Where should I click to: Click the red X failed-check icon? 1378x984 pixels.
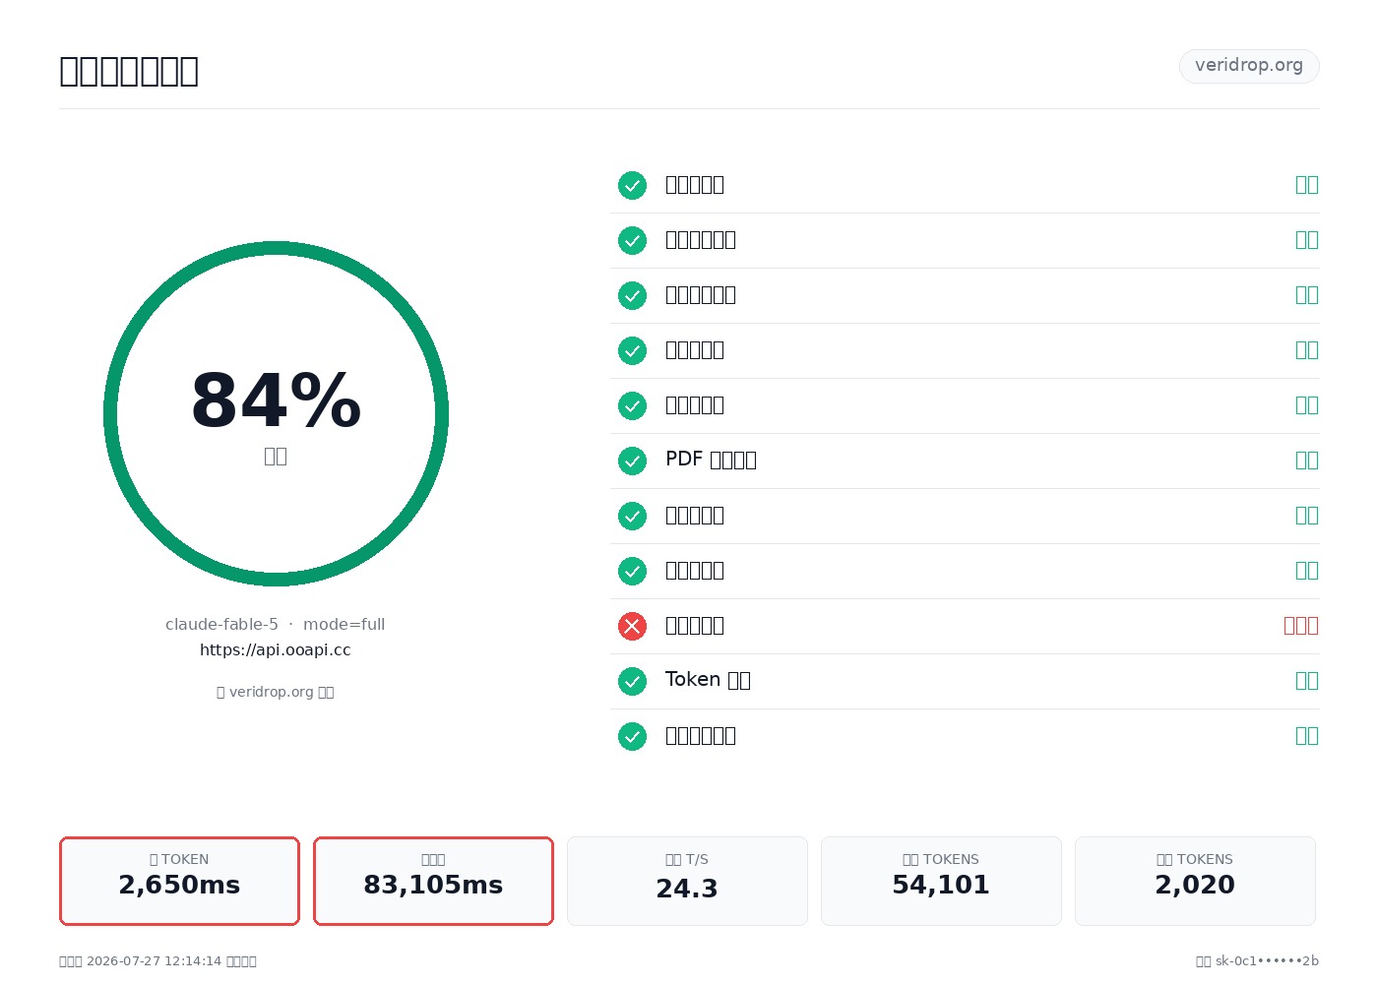(x=632, y=626)
